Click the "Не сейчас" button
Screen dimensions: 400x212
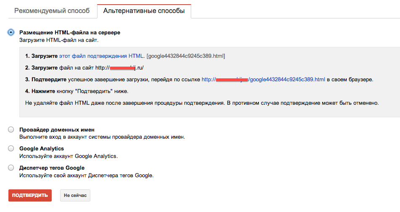[75, 196]
